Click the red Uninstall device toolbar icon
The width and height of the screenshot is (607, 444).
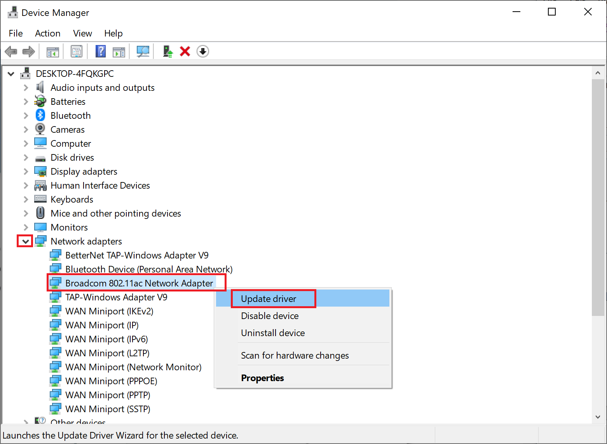click(185, 51)
